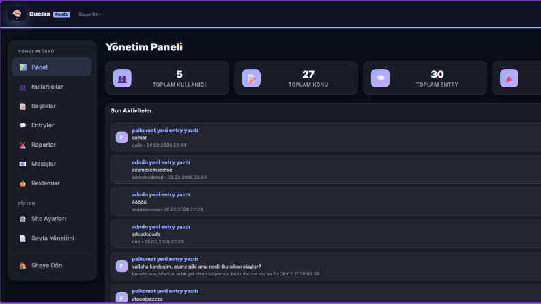
Task: Click the YÖNETİM ÜSSÜ section label
Action: coord(36,51)
